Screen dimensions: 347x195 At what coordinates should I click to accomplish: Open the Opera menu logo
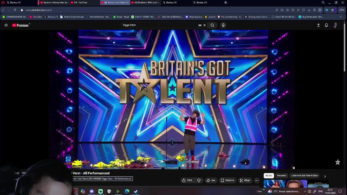point(3,2)
